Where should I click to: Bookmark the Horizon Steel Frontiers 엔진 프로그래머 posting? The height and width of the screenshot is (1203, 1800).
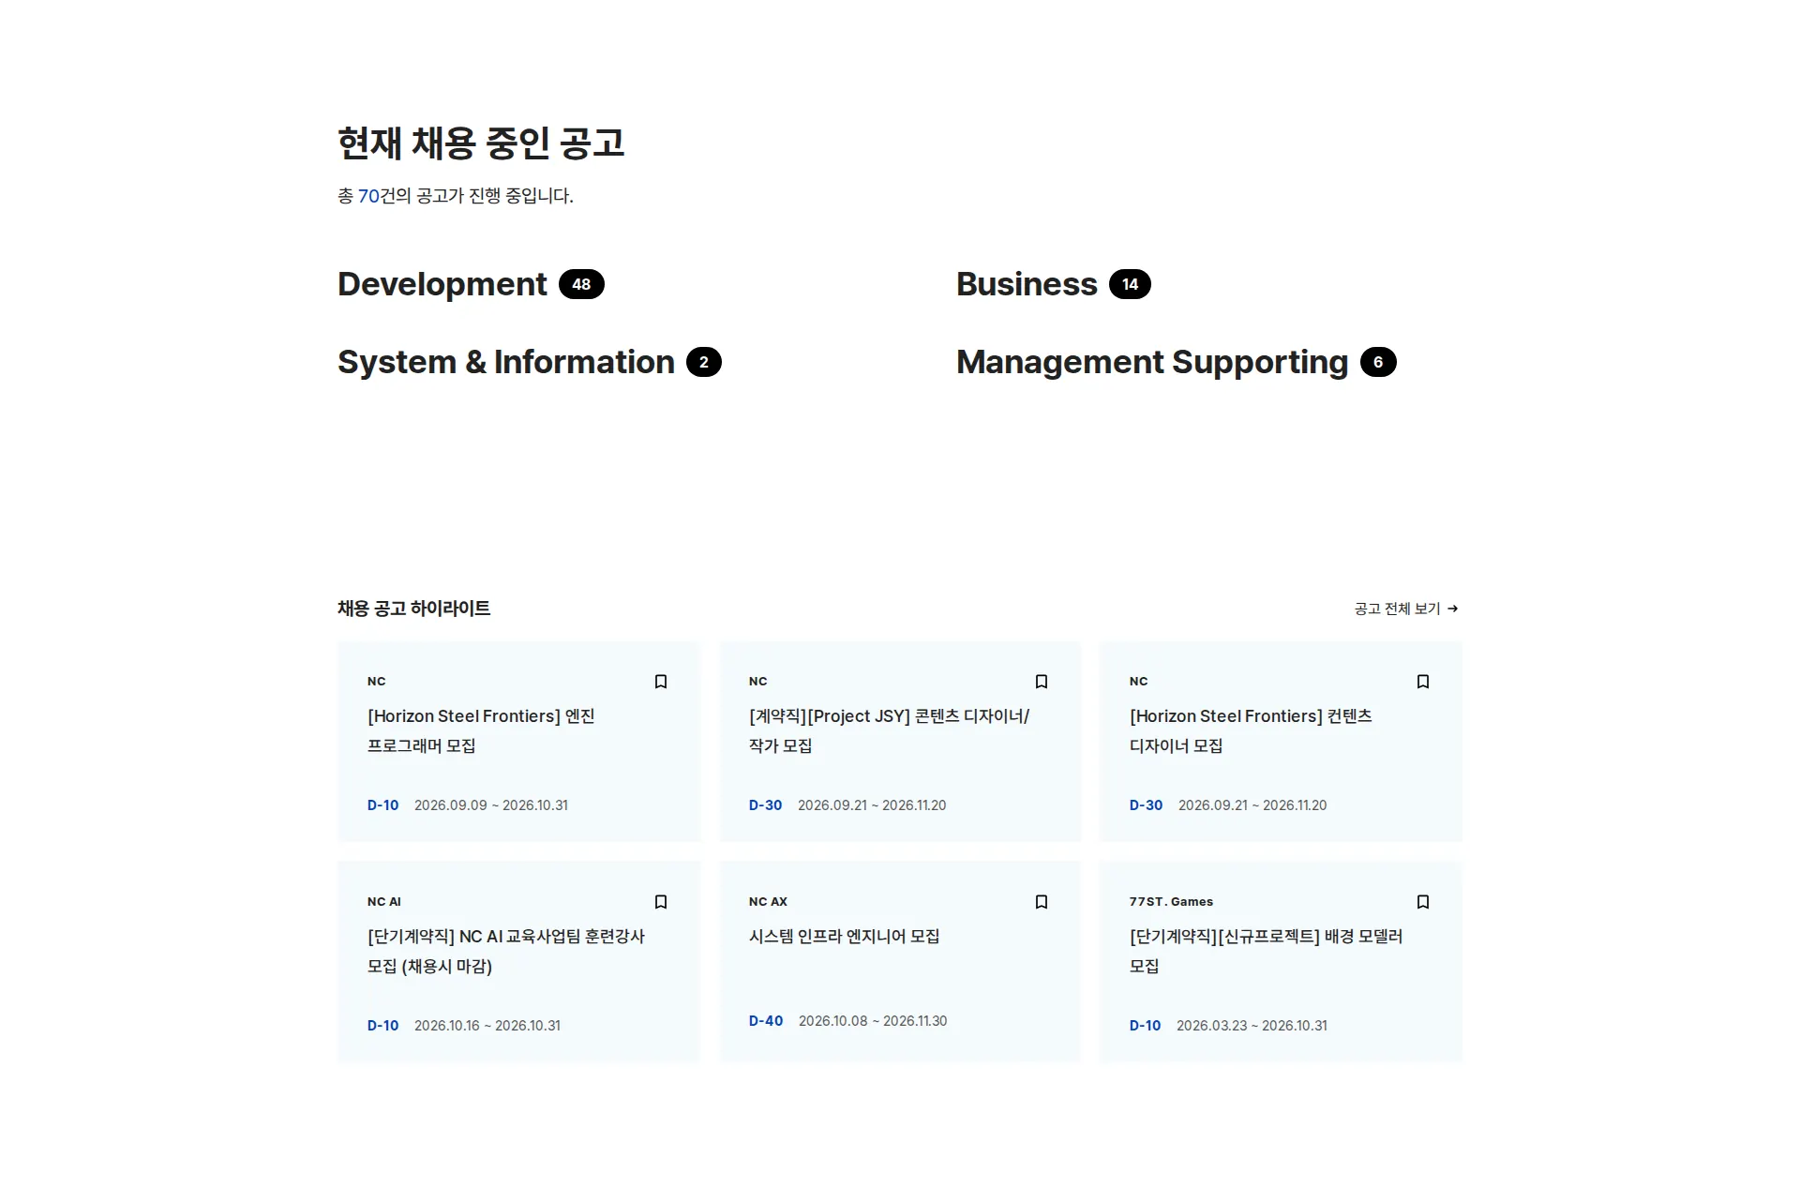tap(661, 682)
